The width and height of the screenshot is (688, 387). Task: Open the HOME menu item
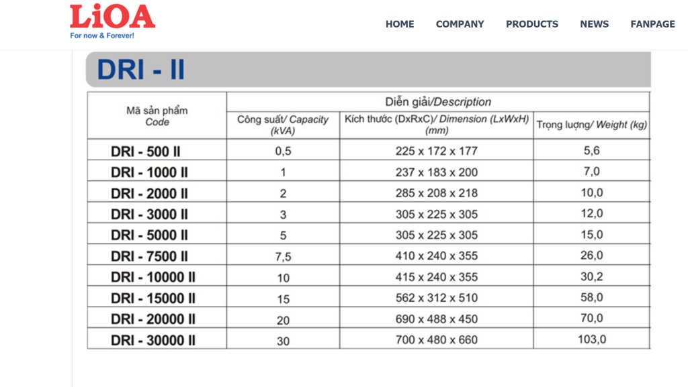(400, 23)
